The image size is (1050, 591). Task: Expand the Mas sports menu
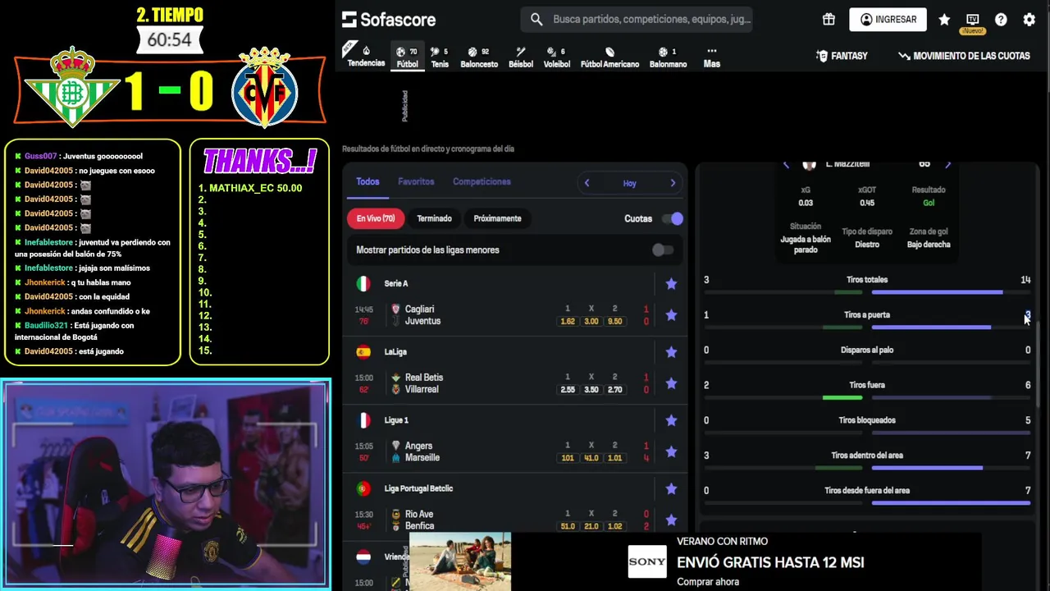pos(712,57)
